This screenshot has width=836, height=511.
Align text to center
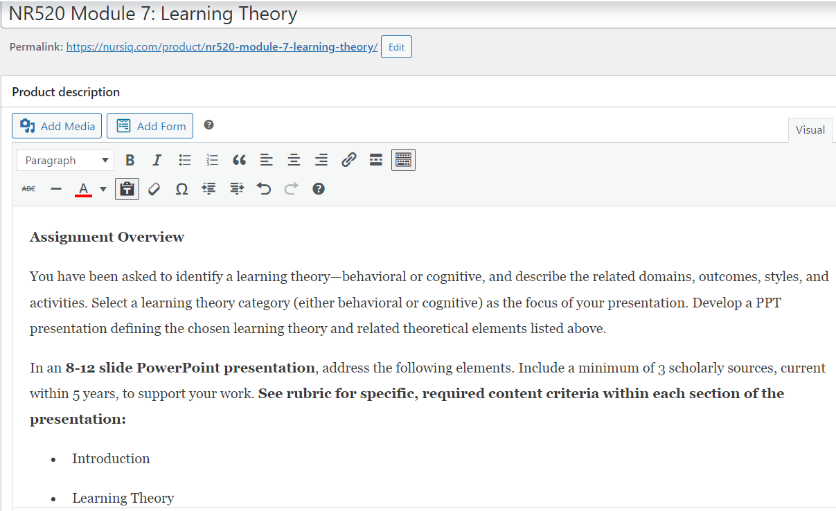tap(294, 159)
